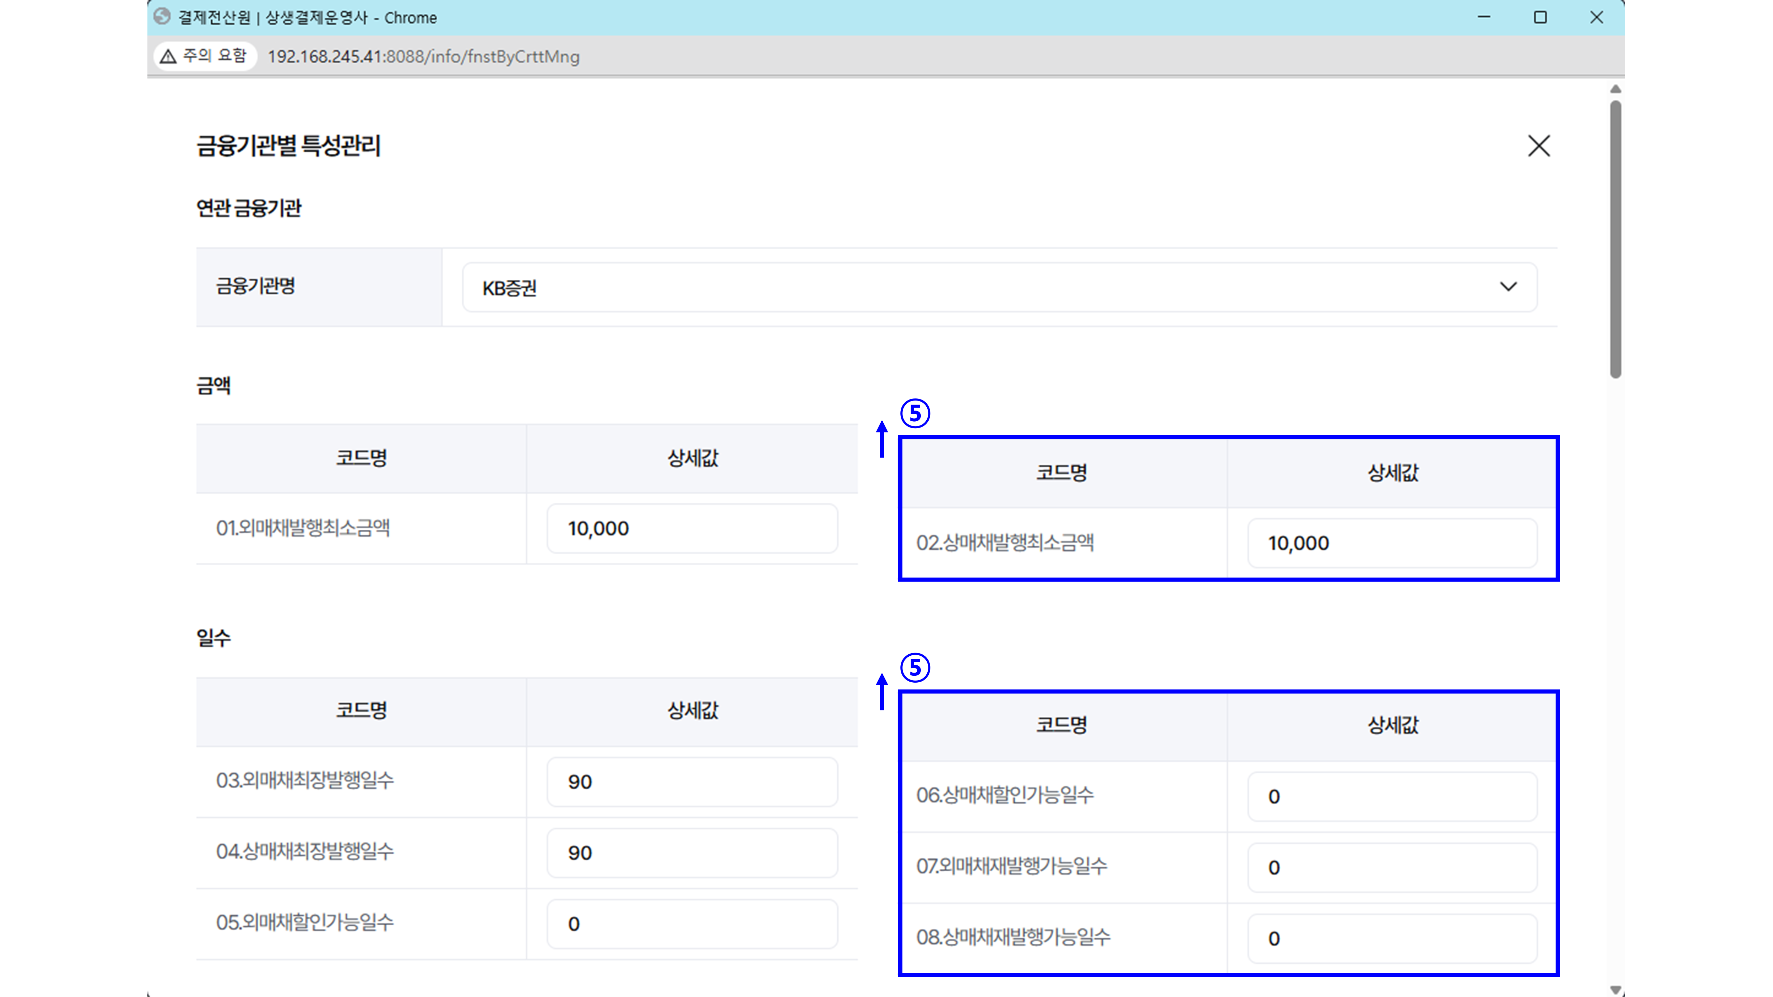
Task: Click the 금융기관명 label cell
Action: [x=319, y=287]
